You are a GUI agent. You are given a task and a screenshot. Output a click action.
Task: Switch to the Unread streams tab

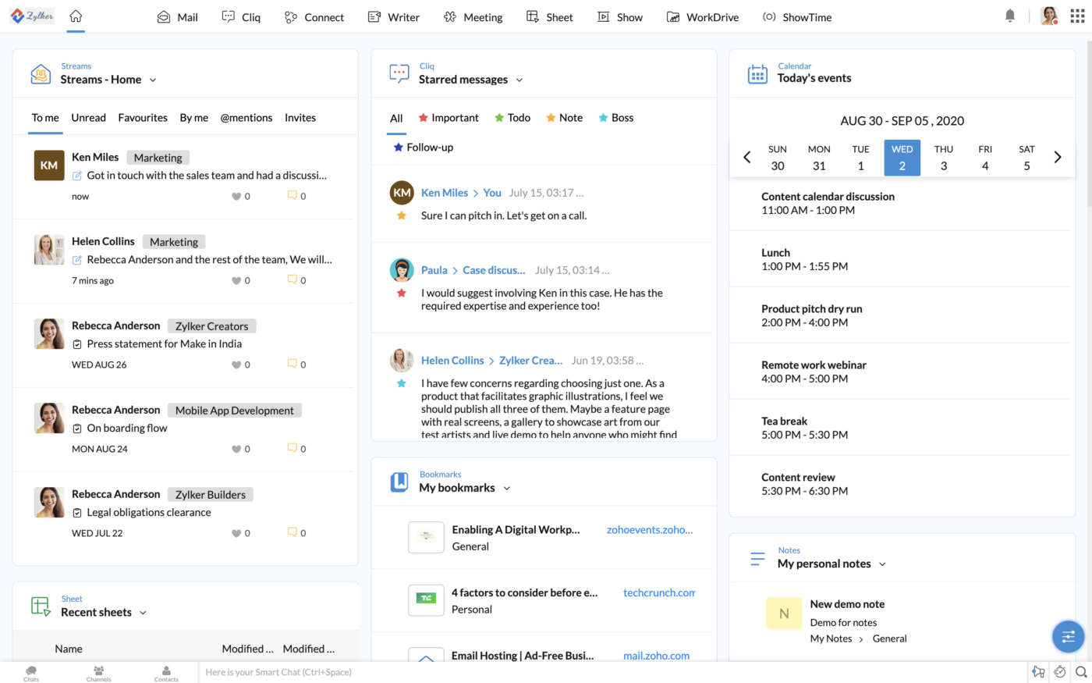click(88, 118)
